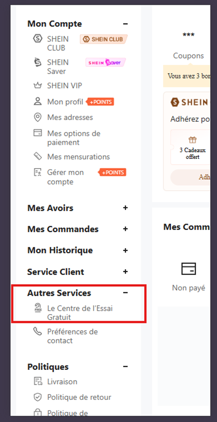217x422 pixels.
Task: Expand the Mes Avoirs section
Action: (x=125, y=208)
